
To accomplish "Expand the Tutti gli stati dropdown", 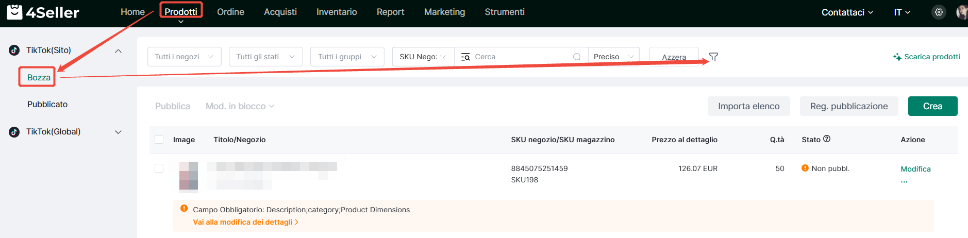I will click(265, 57).
